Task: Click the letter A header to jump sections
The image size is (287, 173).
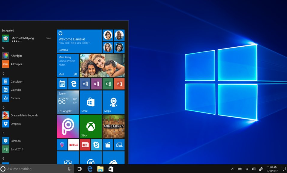Action: tap(2, 48)
